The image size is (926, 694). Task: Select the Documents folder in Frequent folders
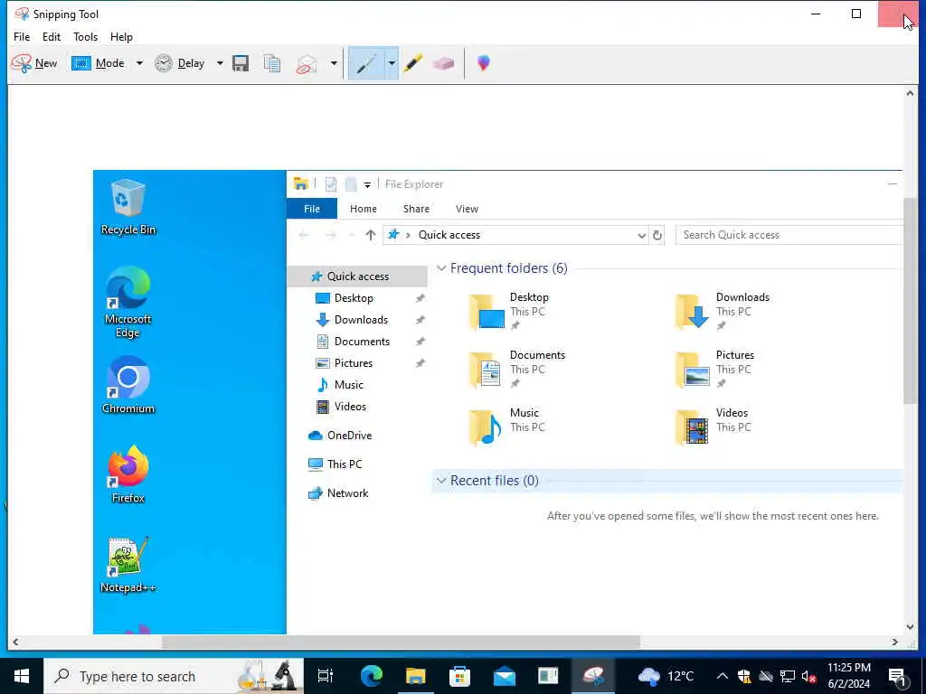[x=518, y=370]
